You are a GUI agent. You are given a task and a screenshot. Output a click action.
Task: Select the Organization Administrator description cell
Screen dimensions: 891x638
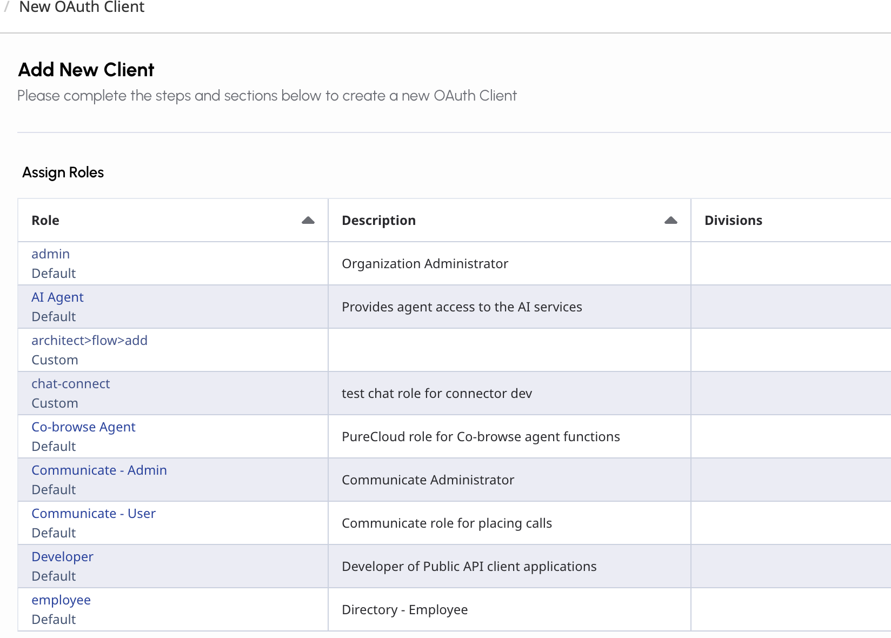(425, 264)
